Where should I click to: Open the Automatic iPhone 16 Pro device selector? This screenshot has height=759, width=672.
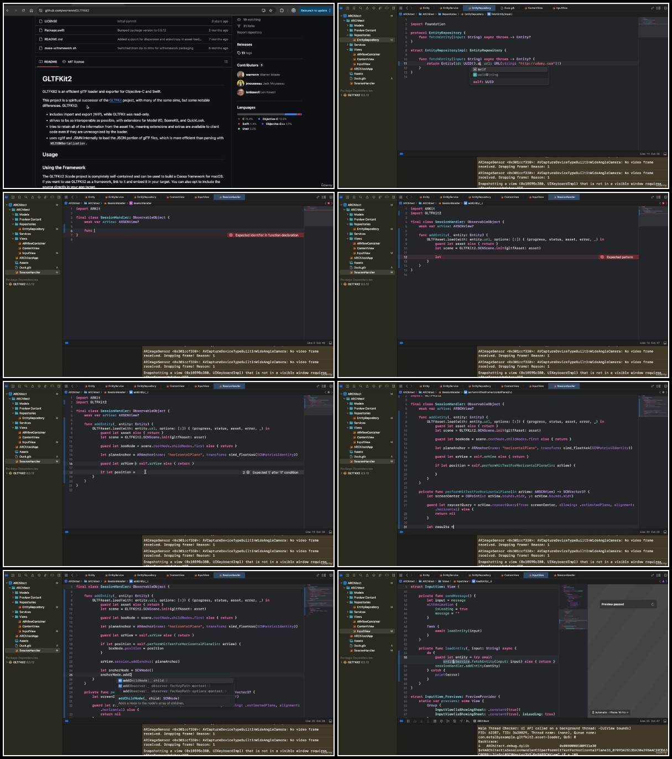click(x=610, y=712)
